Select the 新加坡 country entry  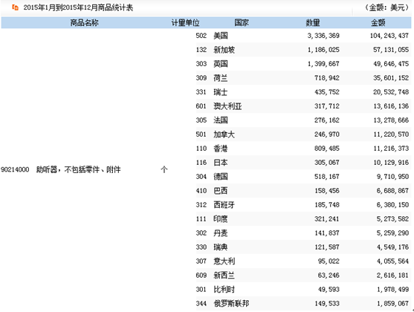[224, 50]
